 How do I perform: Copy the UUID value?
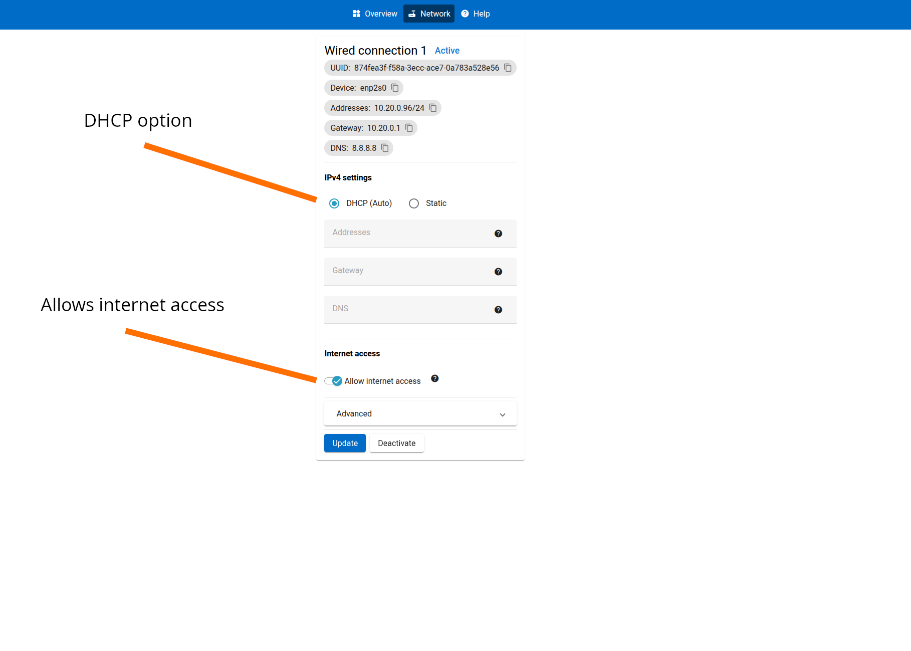pyautogui.click(x=508, y=68)
